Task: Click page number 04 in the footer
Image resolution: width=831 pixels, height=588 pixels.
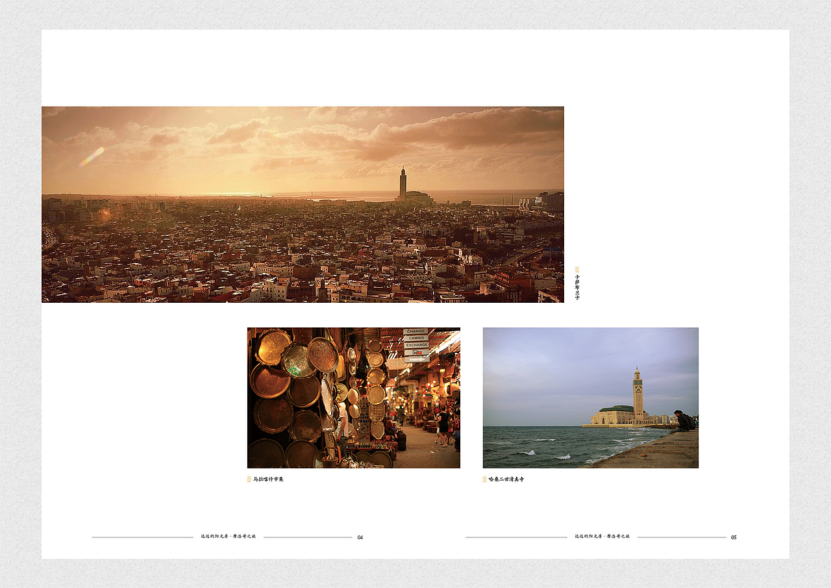Action: pyautogui.click(x=360, y=537)
